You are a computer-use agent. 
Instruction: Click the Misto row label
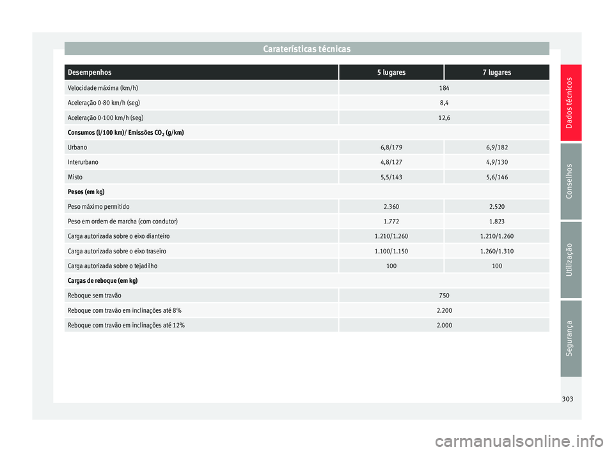click(75, 177)
